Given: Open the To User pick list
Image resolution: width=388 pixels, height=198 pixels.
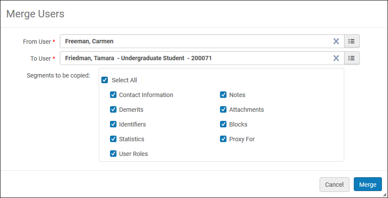Looking at the screenshot, I should click(352, 58).
